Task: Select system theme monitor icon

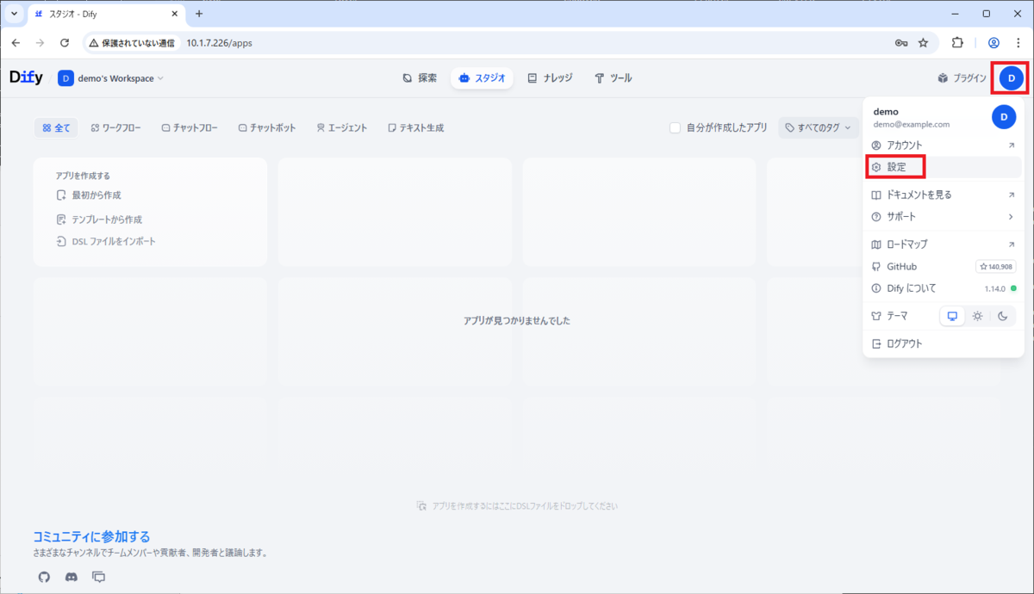Action: pyautogui.click(x=952, y=316)
